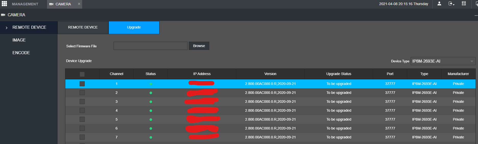This screenshot has width=478, height=144.
Task: Show the QR code icon
Action: coord(464,4)
